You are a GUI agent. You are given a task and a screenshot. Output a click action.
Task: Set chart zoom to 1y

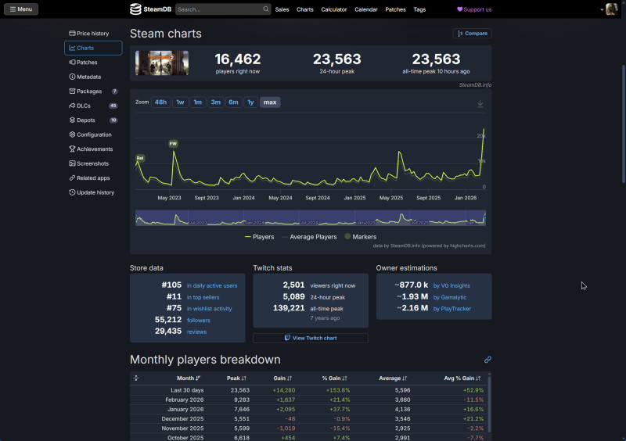[250, 102]
